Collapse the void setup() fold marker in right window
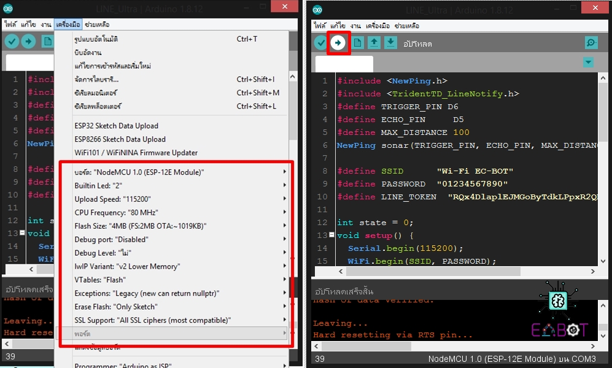 click(x=331, y=235)
